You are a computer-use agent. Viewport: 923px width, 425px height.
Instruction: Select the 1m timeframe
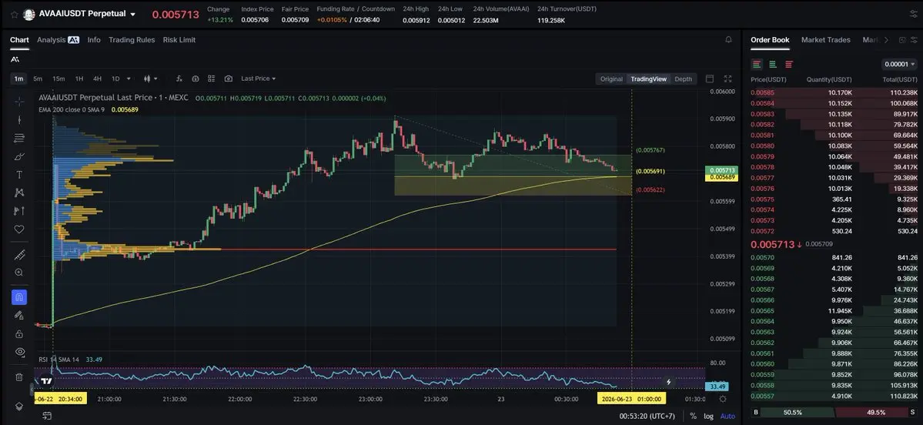tap(18, 79)
